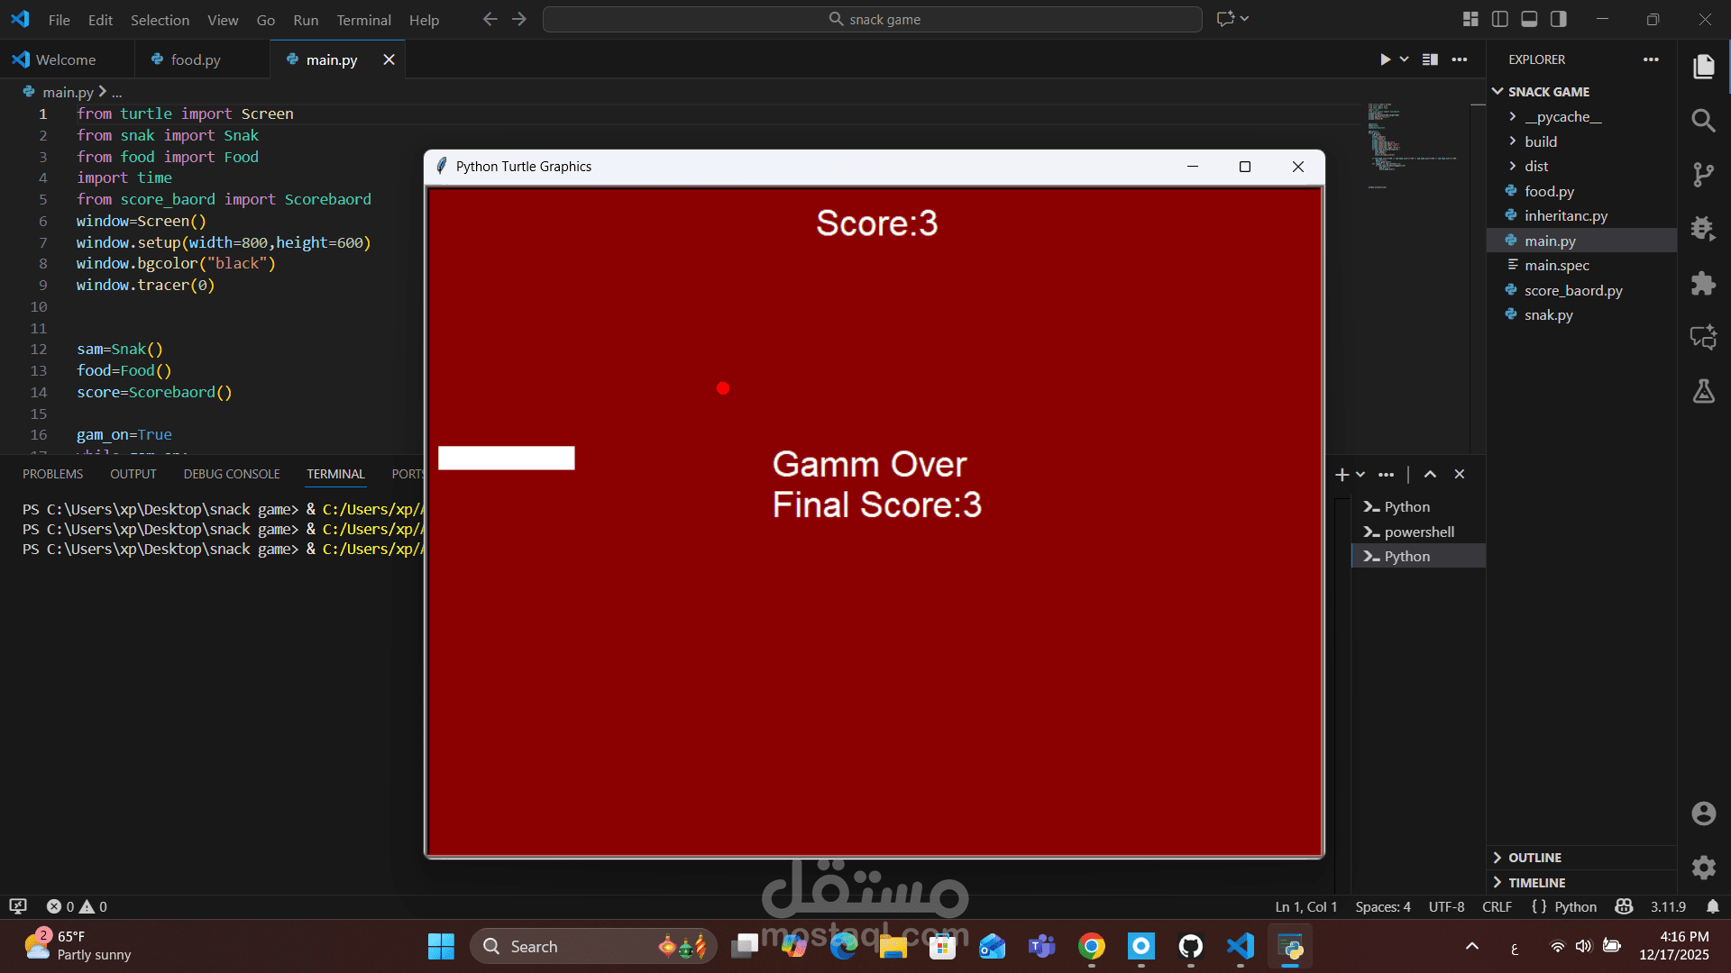Open the Terminal menu
1731x973 pixels.
tap(363, 20)
